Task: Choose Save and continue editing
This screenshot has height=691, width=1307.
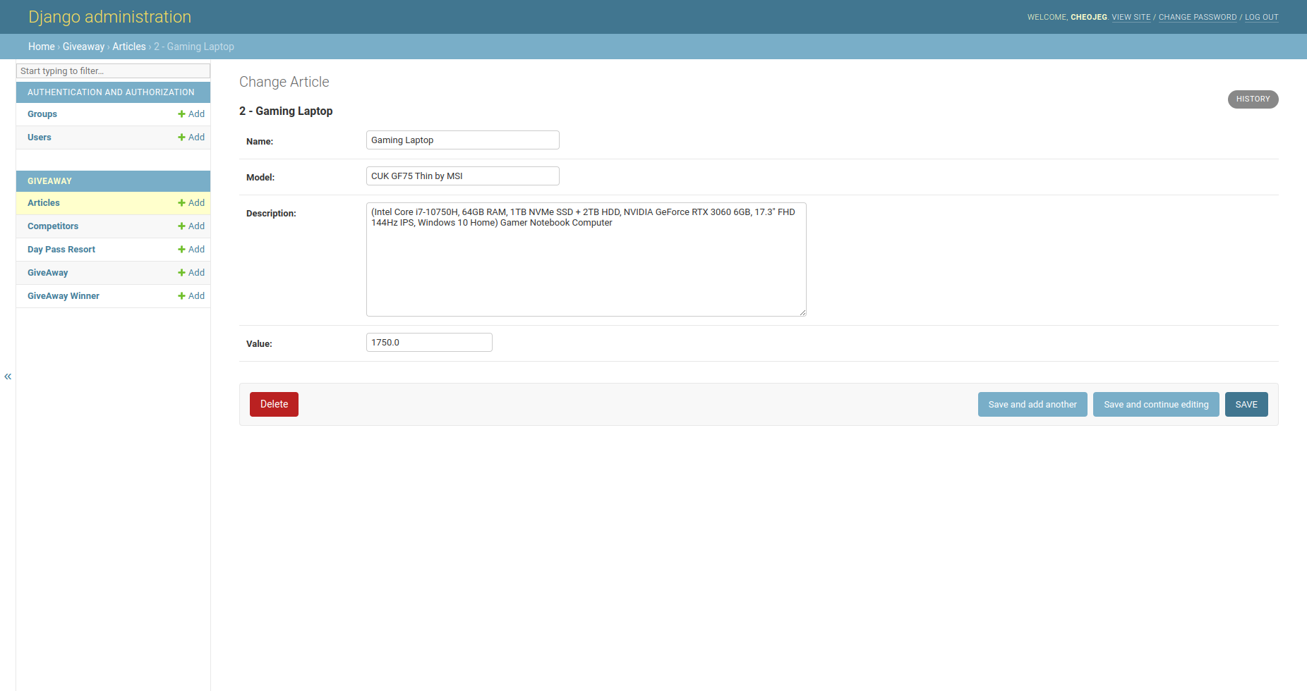Action: click(1155, 405)
